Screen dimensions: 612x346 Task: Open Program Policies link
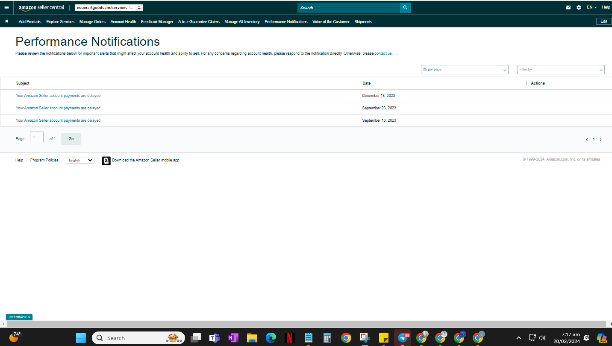pos(44,160)
